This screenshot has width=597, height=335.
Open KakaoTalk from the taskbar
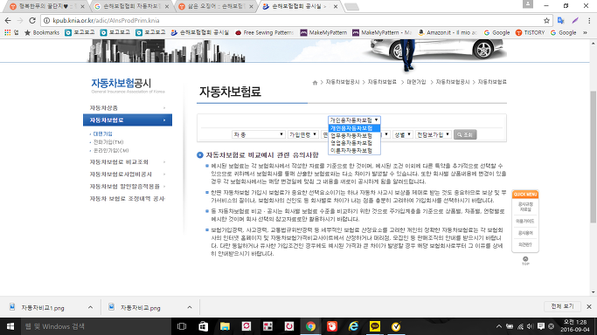[375, 326]
